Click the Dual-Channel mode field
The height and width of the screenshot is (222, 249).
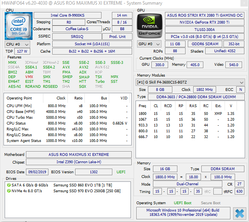click(187, 184)
